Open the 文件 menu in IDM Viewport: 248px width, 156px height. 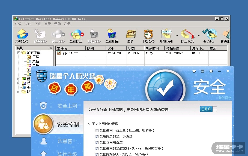[28, 24]
